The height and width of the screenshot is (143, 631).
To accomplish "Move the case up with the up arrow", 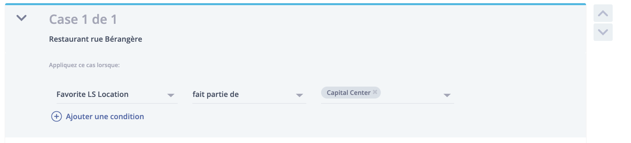I will (603, 14).
